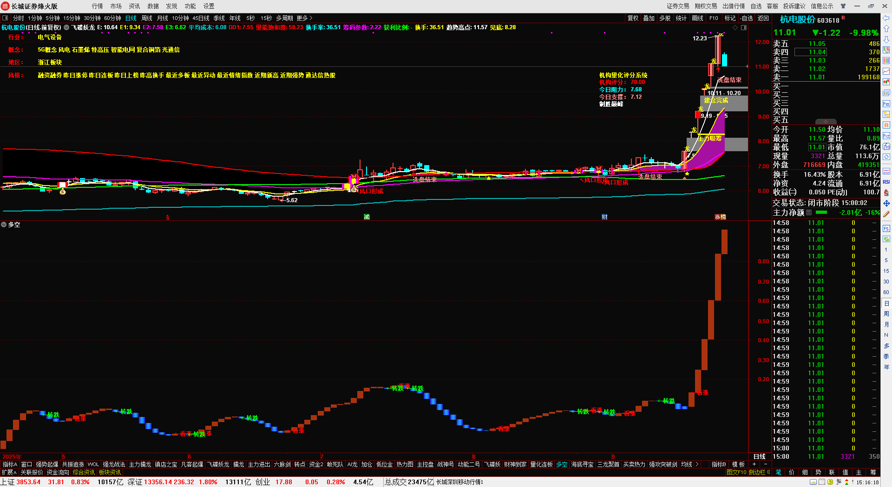The height and width of the screenshot is (487, 892).
Task: Click 综合资讯 link
Action: (84, 472)
